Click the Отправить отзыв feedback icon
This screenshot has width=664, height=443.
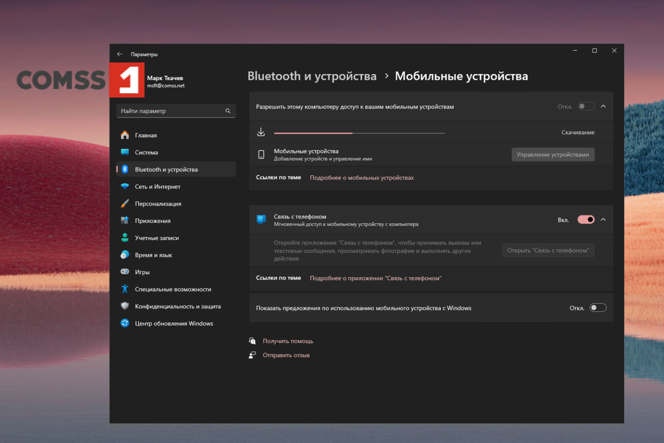click(252, 355)
